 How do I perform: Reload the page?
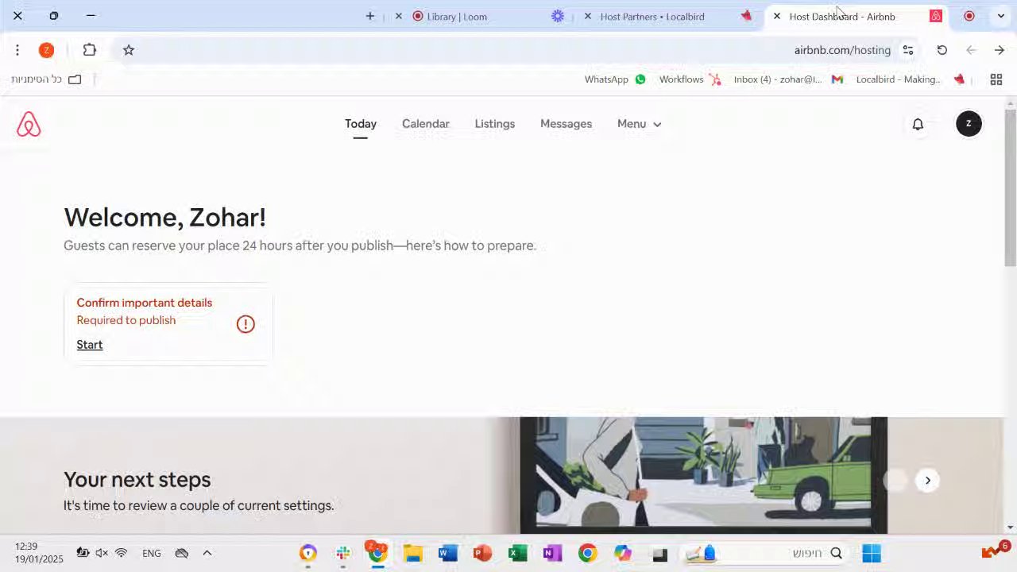942,50
